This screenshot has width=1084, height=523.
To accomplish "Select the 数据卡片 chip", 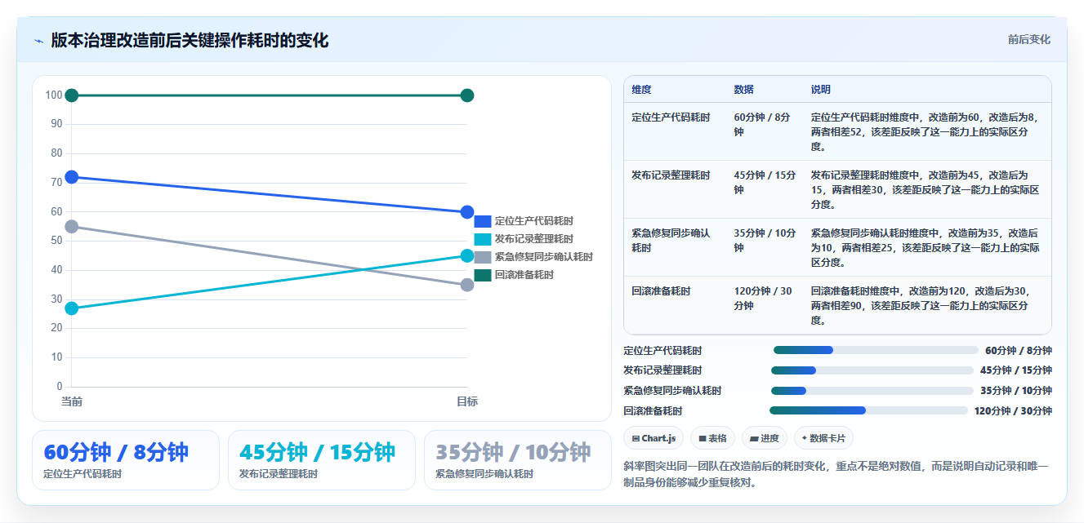I will coord(823,438).
